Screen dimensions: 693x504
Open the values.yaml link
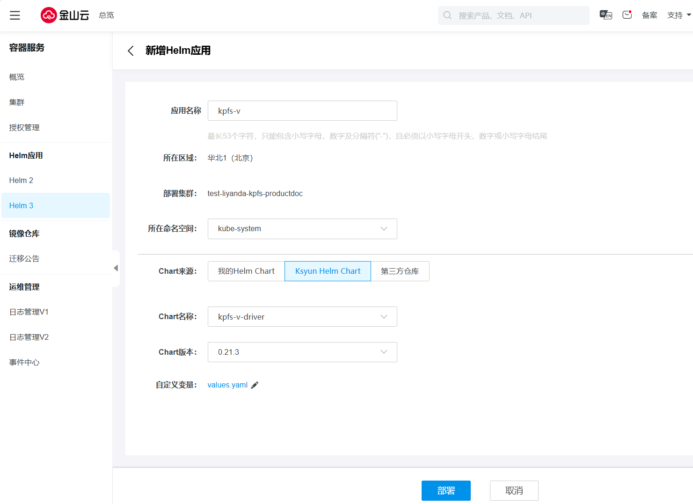coord(227,385)
